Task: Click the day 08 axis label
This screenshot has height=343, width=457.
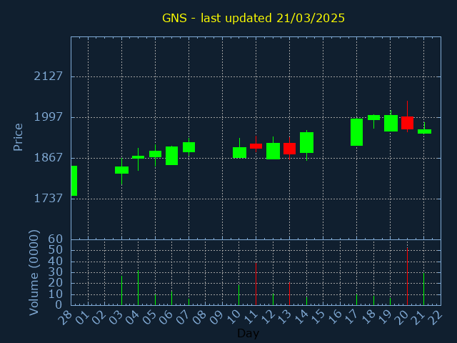Action: click(200, 317)
